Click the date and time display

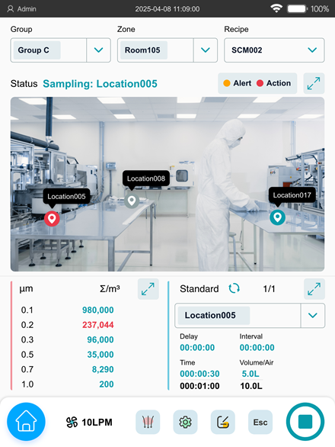[167, 9]
